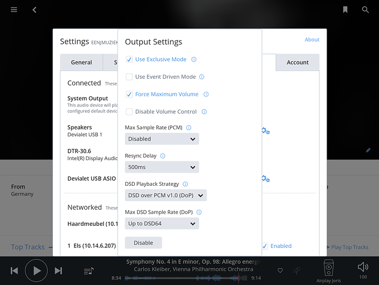This screenshot has height=285, width=379.
Task: Open the volume speaker control
Action: pos(363,267)
